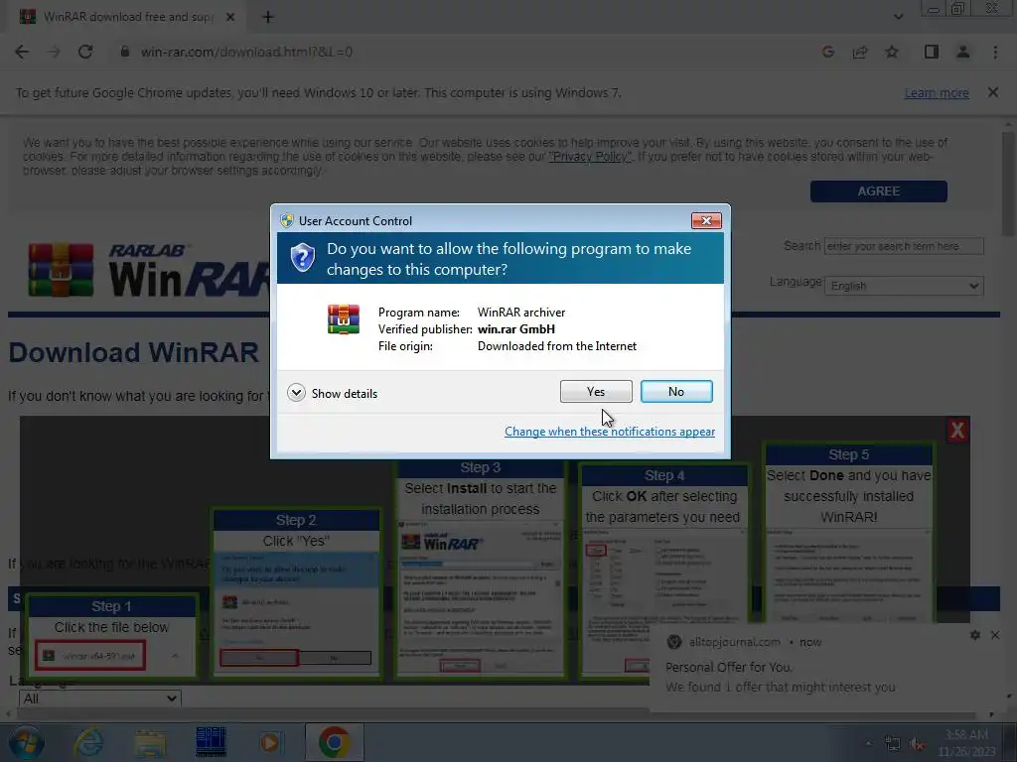Expand Show details in UAC dialog
Image resolution: width=1017 pixels, height=762 pixels.
pos(332,393)
